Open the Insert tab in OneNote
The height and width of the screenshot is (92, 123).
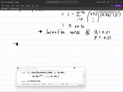point(13,6)
